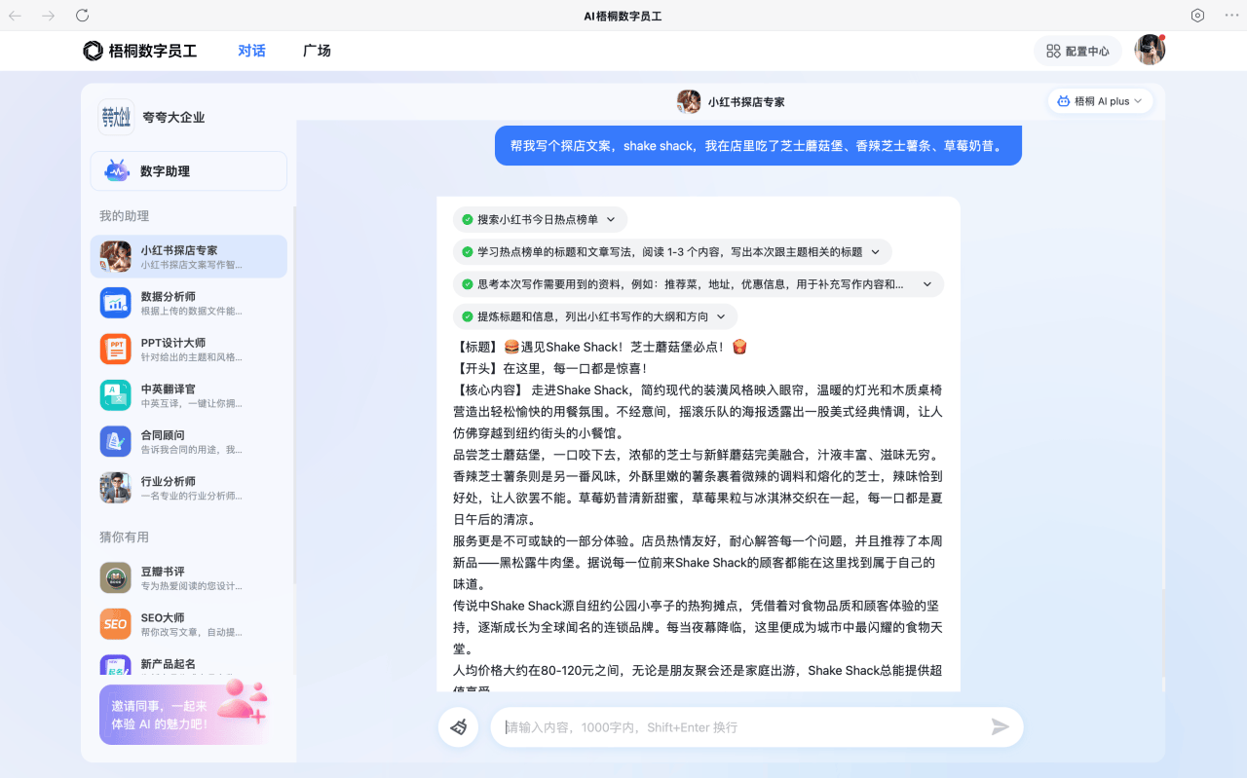The image size is (1247, 778).
Task: Select the 数据分析师 assistant
Action: 188,303
